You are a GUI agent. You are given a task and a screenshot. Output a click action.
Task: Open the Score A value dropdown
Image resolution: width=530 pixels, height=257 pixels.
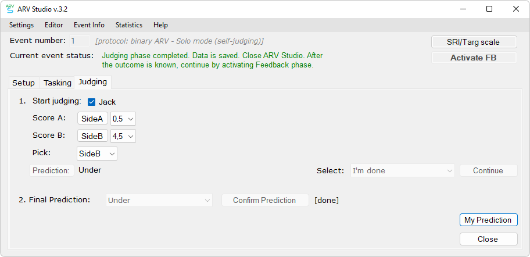click(x=123, y=119)
